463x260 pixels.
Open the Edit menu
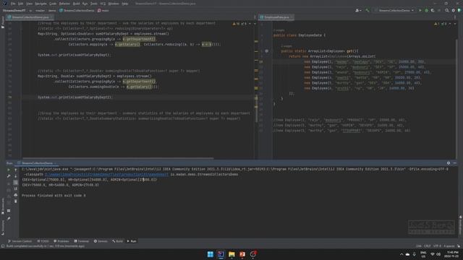coord(21,4)
